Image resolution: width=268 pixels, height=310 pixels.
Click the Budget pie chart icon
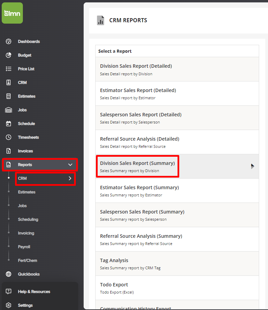pos(9,55)
